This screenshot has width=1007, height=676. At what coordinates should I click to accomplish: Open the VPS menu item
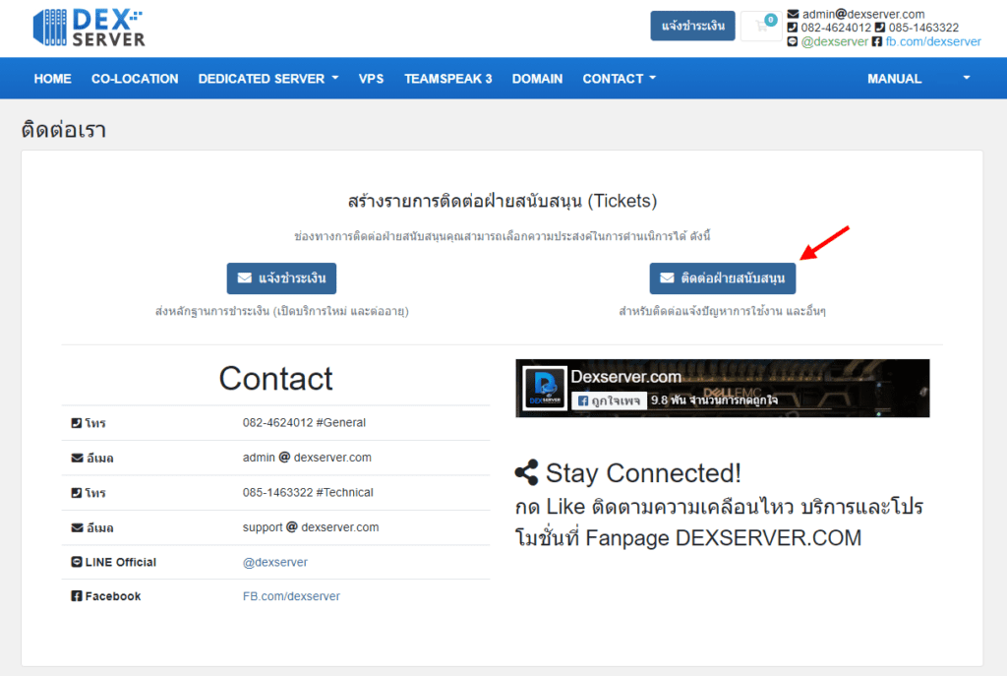pyautogui.click(x=371, y=79)
